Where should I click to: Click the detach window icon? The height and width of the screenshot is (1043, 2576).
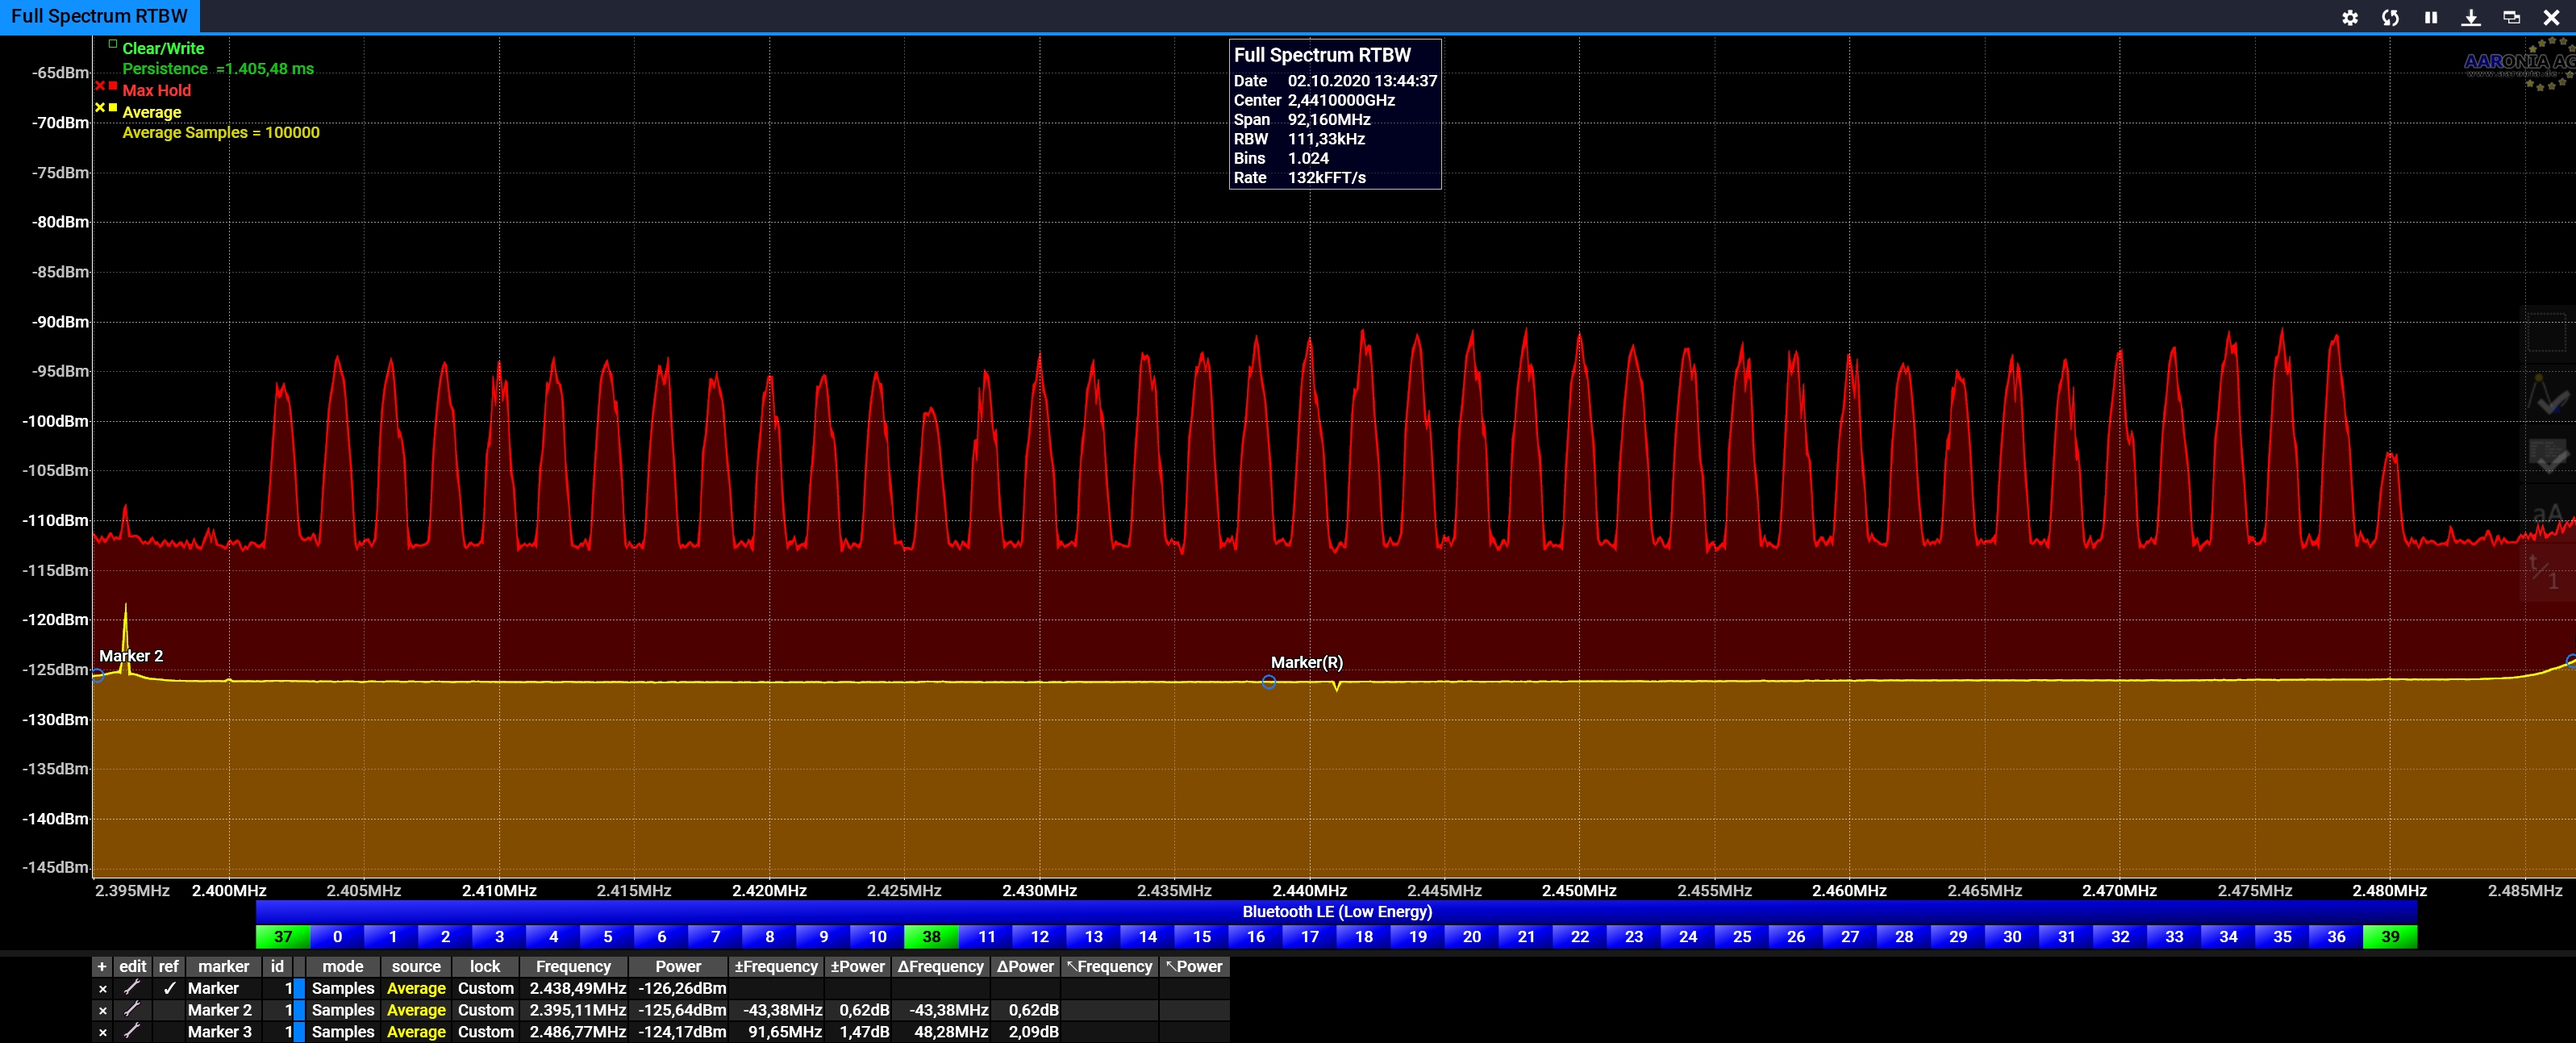pos(2511,17)
